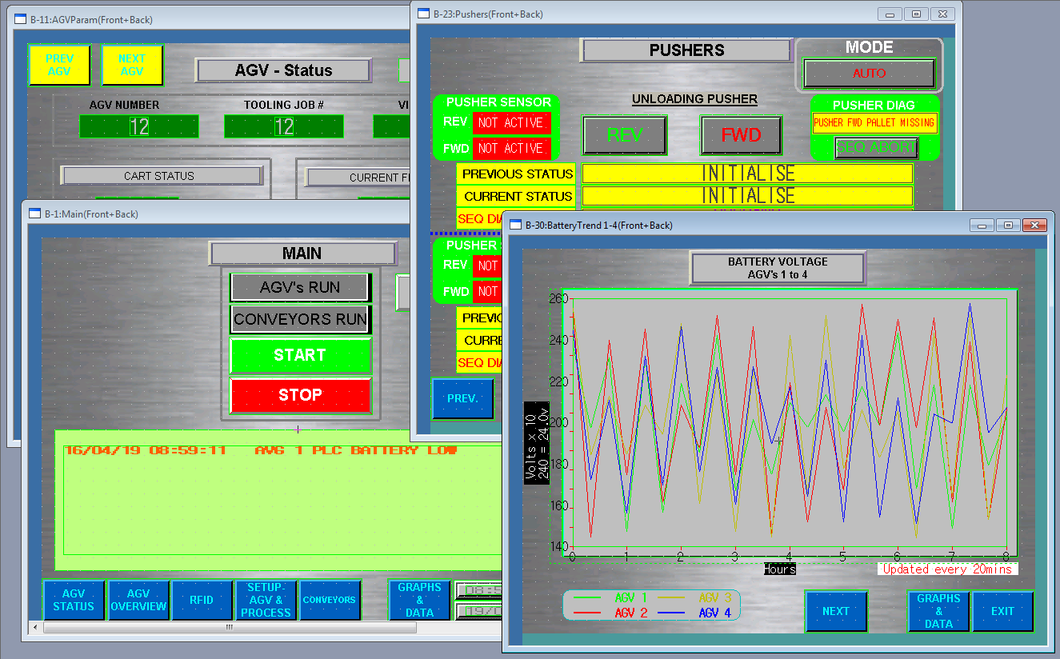This screenshot has height=659, width=1060.
Task: Select TOOLING JOB # field showing 12
Action: [284, 126]
